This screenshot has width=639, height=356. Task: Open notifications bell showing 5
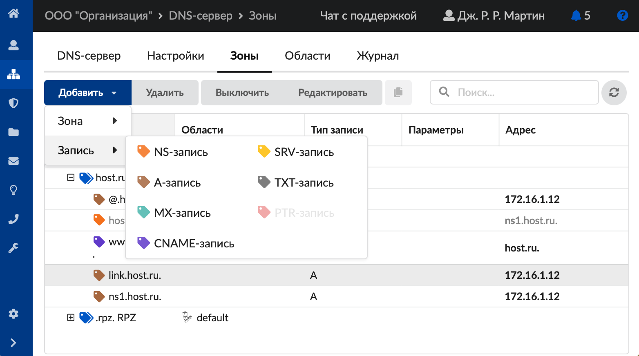click(x=580, y=16)
